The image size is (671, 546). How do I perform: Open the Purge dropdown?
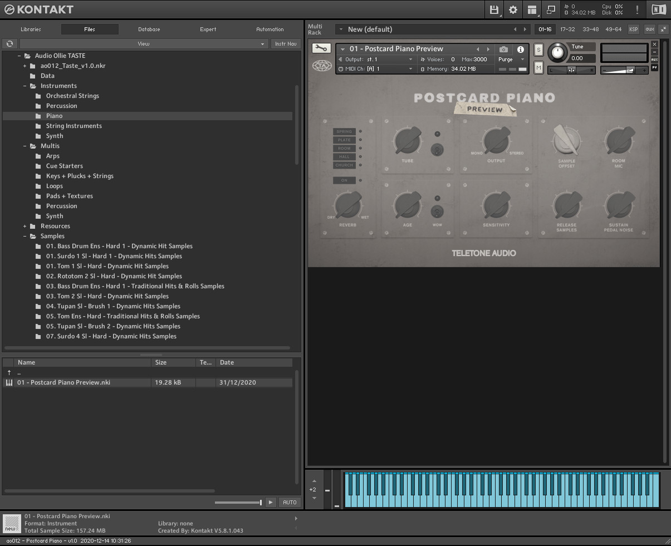click(x=511, y=59)
